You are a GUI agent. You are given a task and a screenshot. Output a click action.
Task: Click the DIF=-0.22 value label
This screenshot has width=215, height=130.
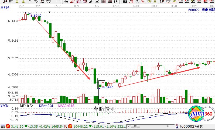pos(27,106)
